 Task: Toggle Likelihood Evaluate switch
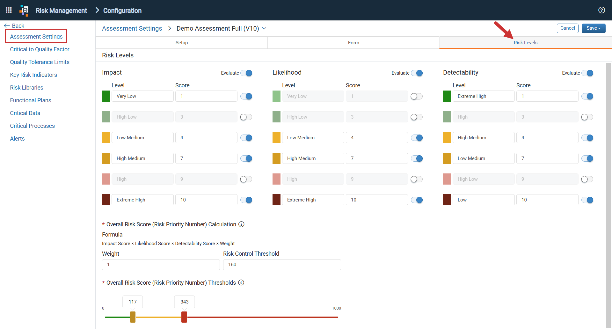pyautogui.click(x=417, y=73)
